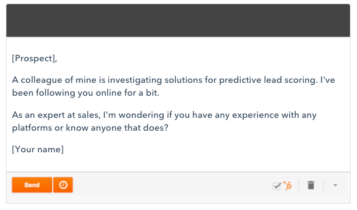Viewport: 357px width, 210px height.
Task: Toggle the HubSpot tracking checkbox
Action: [276, 186]
